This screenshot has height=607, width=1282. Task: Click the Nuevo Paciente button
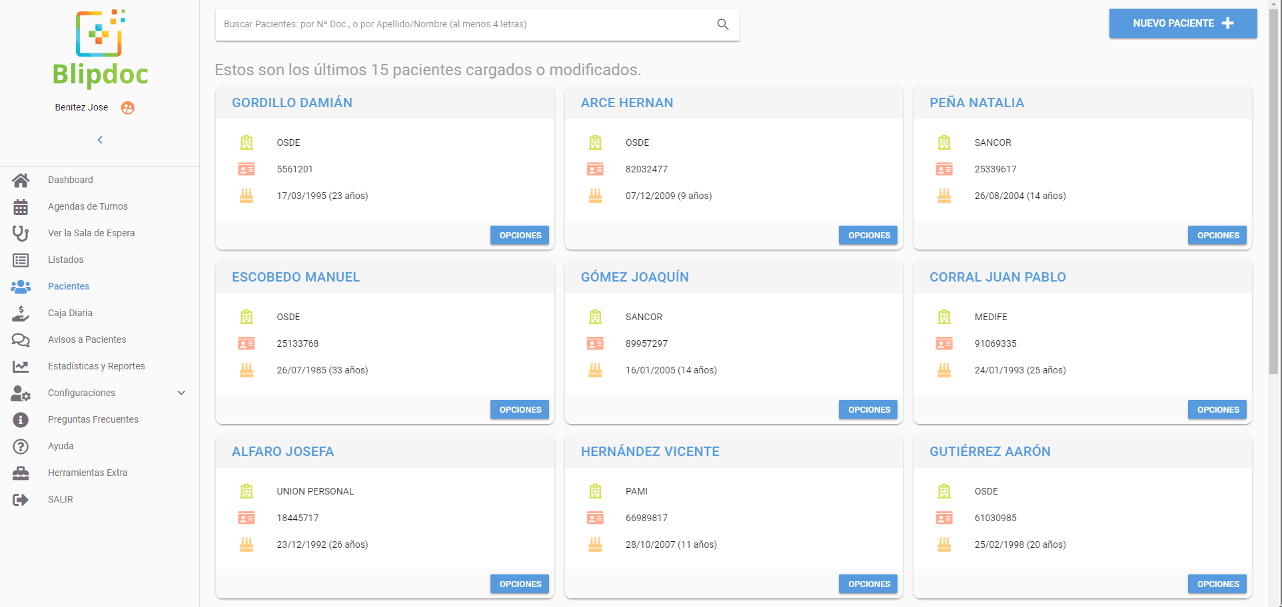click(x=1183, y=23)
